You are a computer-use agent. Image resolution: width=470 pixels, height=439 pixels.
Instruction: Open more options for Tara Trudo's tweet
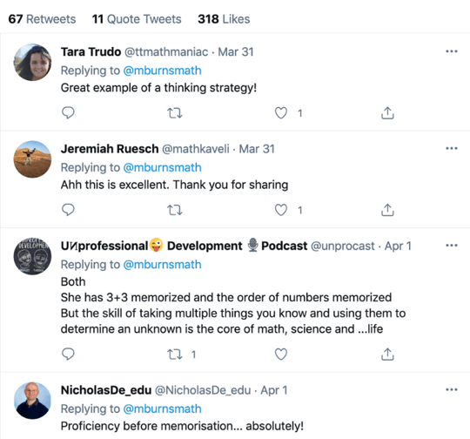[452, 51]
